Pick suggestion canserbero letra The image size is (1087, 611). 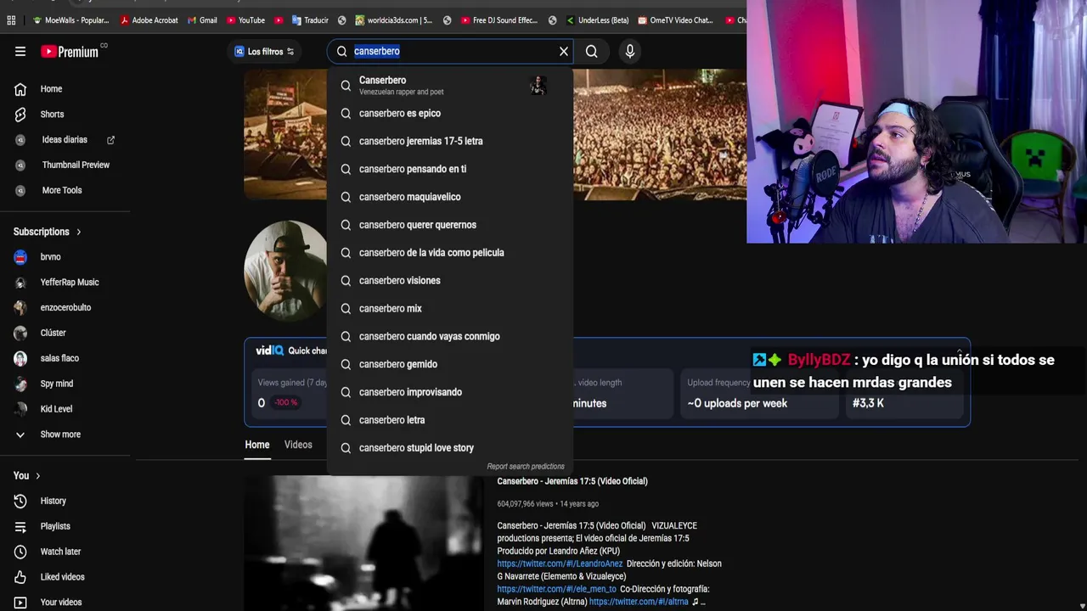pyautogui.click(x=450, y=420)
